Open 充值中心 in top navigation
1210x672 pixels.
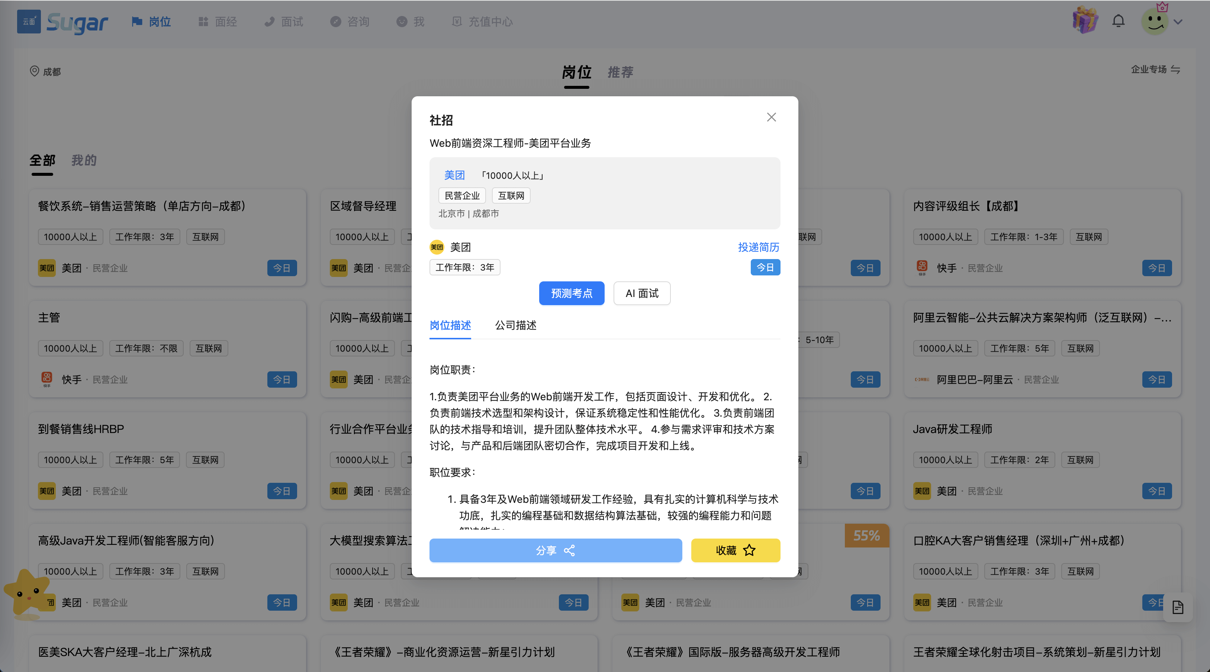(x=482, y=22)
